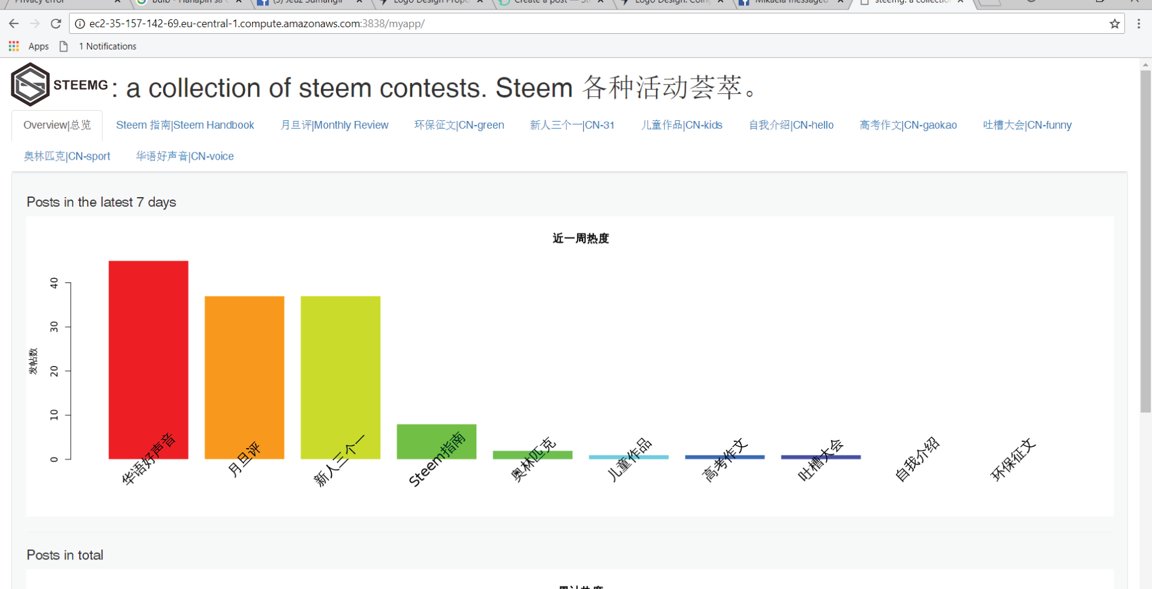Switch to the Mikaela messaged browser tab

pos(791,2)
